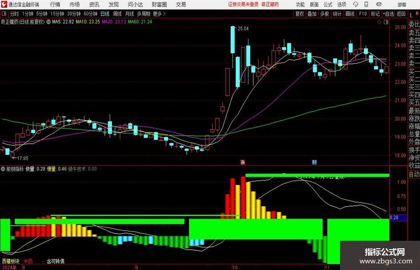The height and width of the screenshot is (270, 420).
Task: Click the 返回 back button
Action: [401, 14]
